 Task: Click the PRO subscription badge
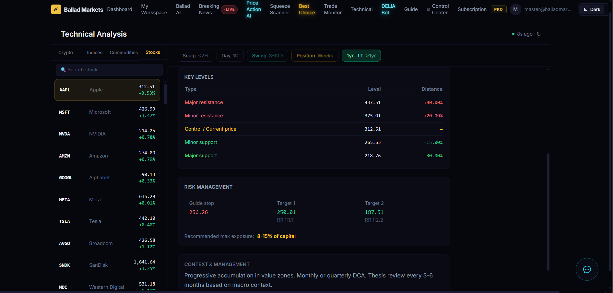(x=499, y=9)
